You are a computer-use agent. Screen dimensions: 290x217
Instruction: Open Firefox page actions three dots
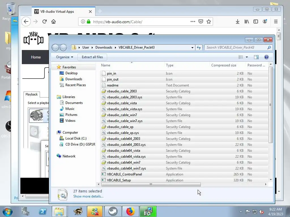193,21
